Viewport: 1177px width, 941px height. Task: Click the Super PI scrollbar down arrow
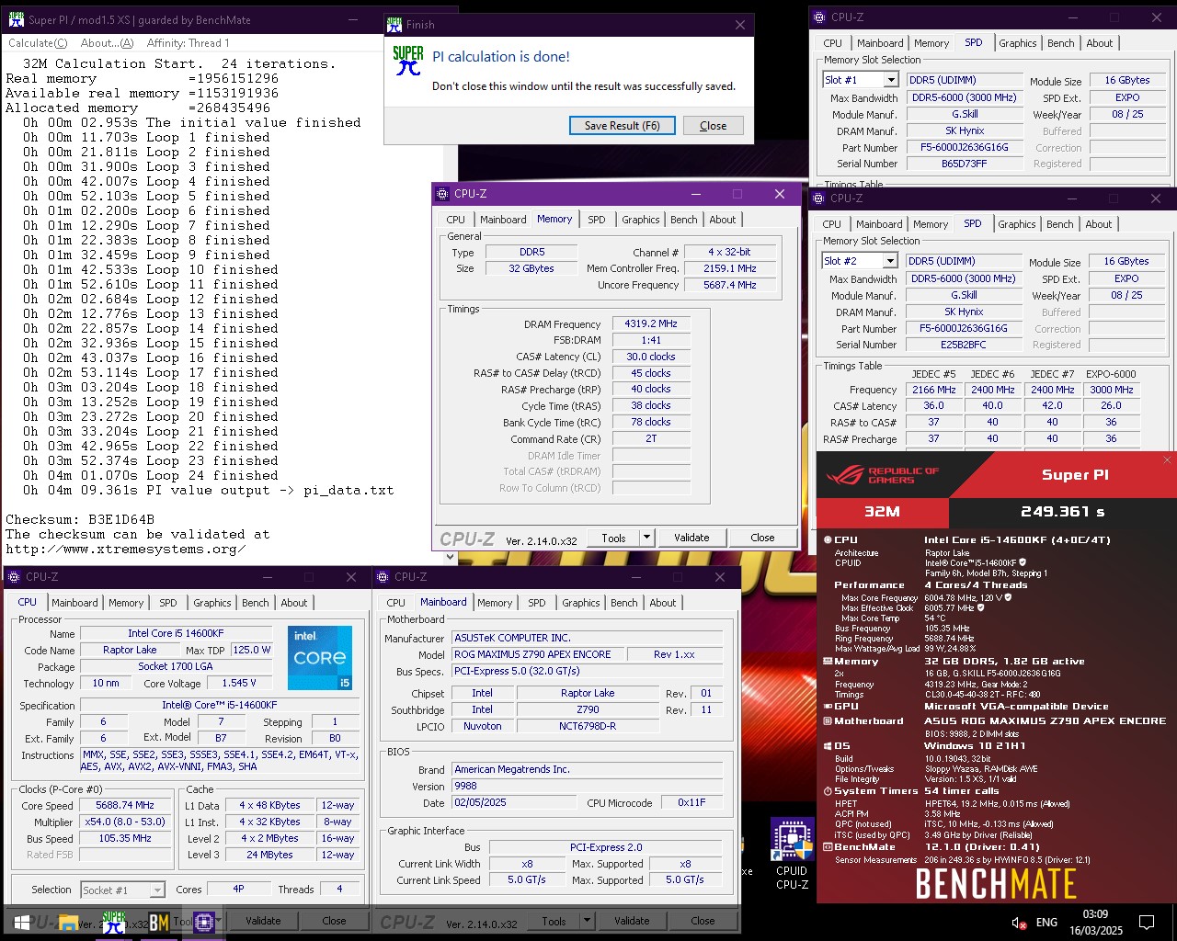point(451,557)
